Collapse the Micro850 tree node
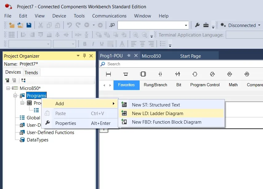 8,88
